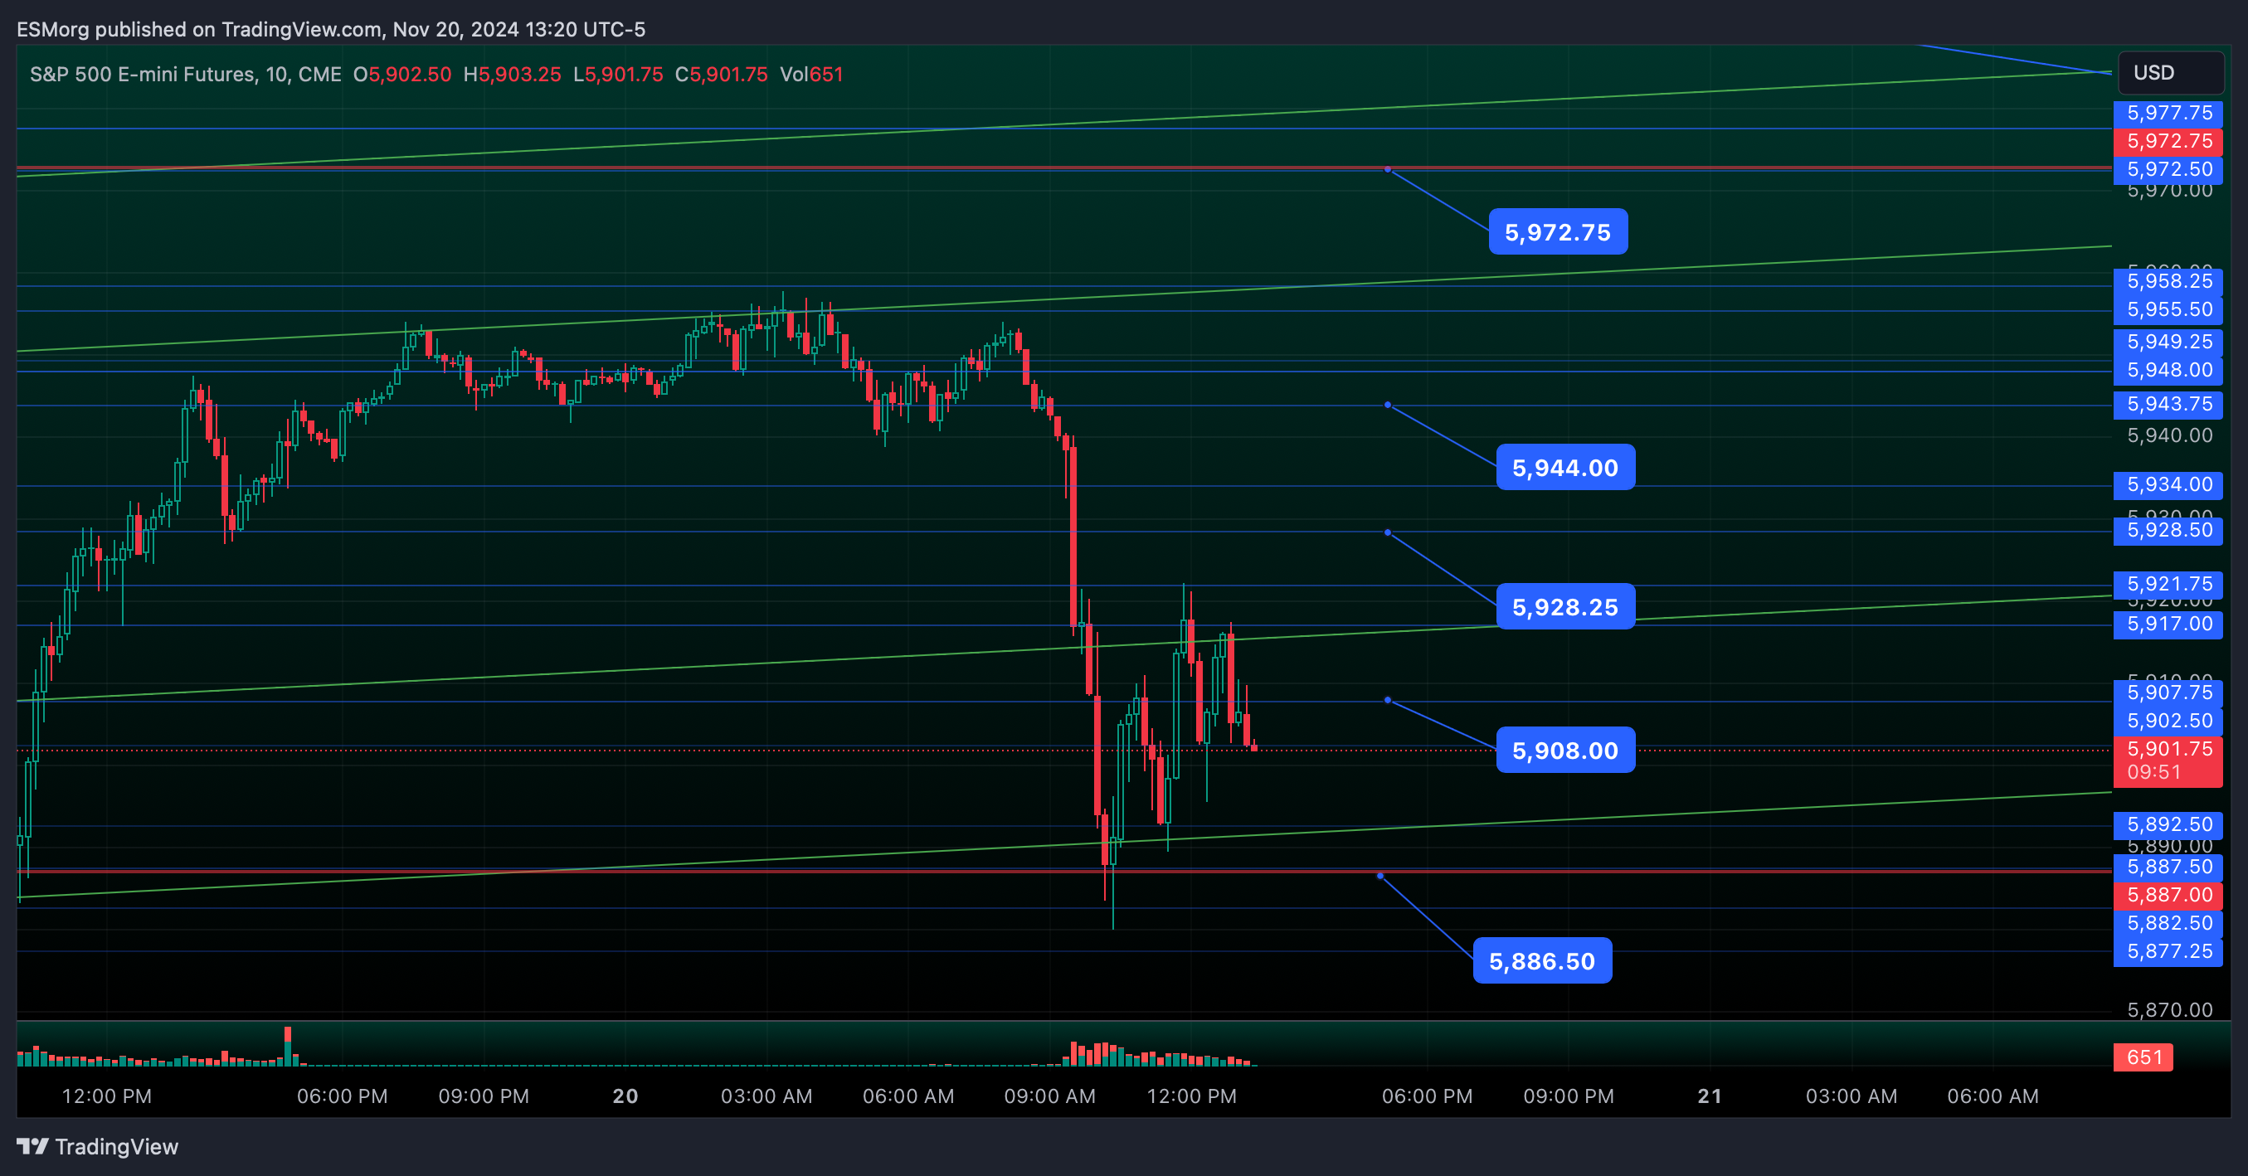The image size is (2248, 1176).
Task: Click the 5,934.00 price axis tag
Action: click(x=2168, y=485)
